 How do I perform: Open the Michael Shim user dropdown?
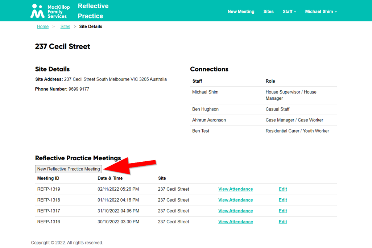pyautogui.click(x=321, y=12)
